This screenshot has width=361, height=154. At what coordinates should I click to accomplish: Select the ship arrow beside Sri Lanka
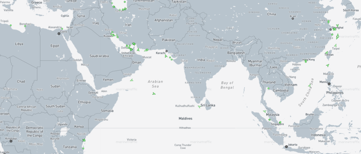click(x=199, y=107)
